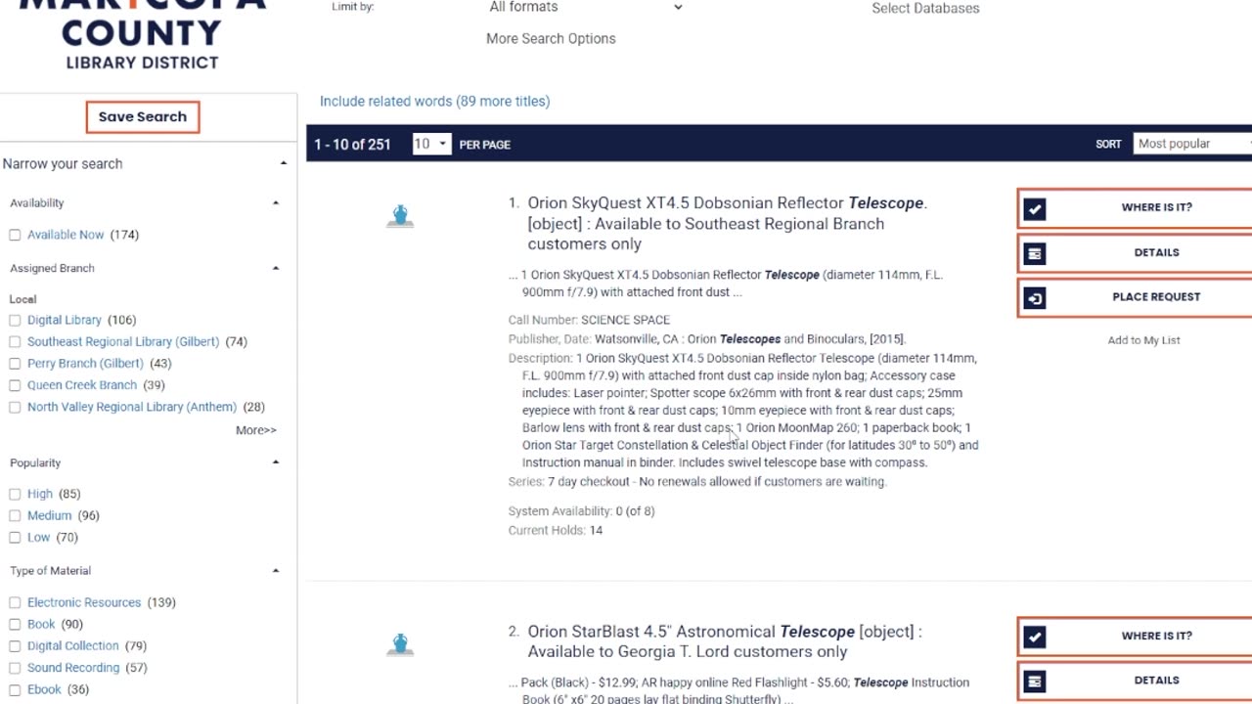Check the Available Now filter
This screenshot has width=1252, height=704.
point(15,235)
